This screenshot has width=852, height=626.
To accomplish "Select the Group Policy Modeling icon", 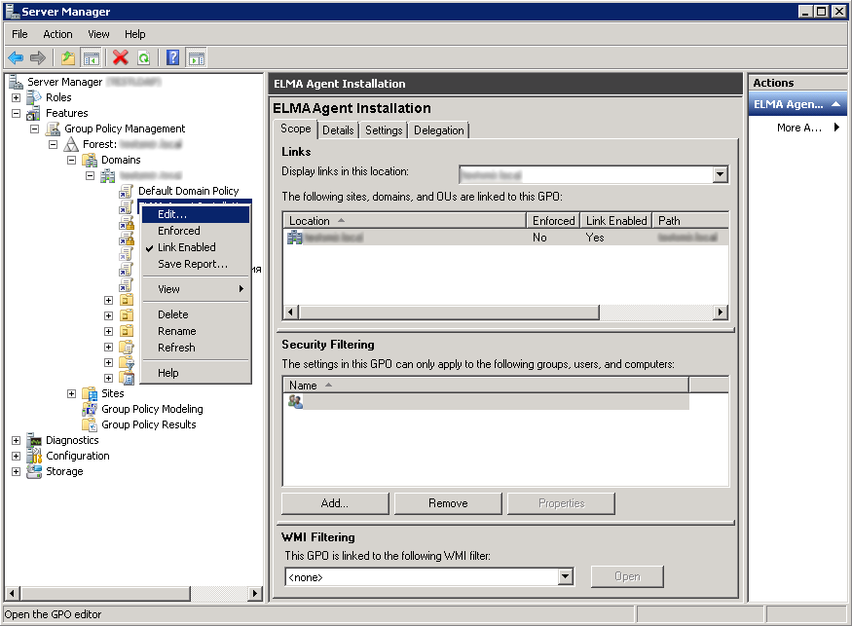I will coord(90,409).
